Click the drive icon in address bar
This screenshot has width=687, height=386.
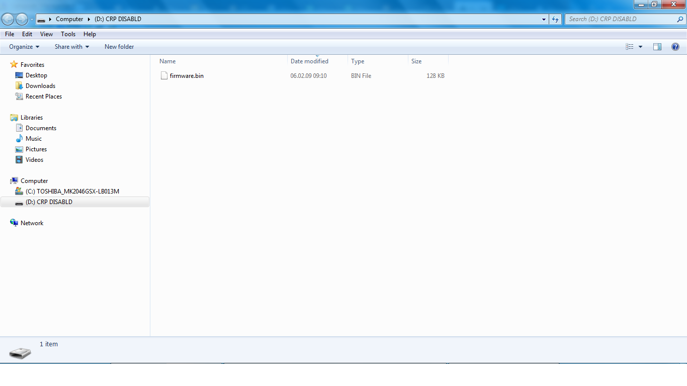(x=41, y=20)
